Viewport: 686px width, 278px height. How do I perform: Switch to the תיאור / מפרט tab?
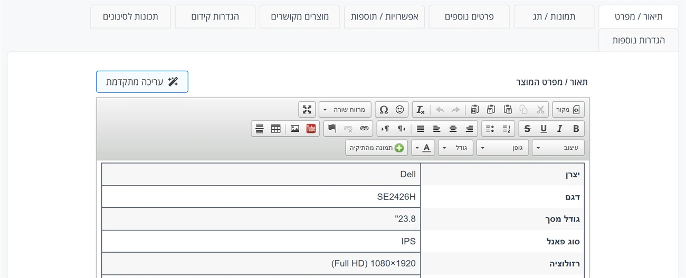pyautogui.click(x=639, y=16)
